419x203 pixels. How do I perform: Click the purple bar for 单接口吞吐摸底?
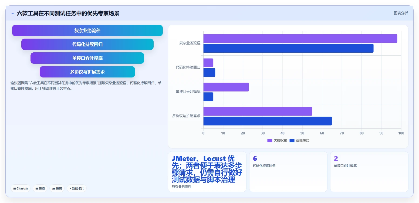(x=226, y=87)
